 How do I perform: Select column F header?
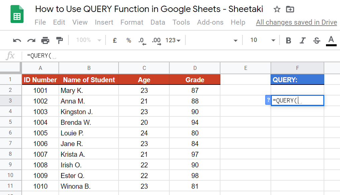[297, 68]
